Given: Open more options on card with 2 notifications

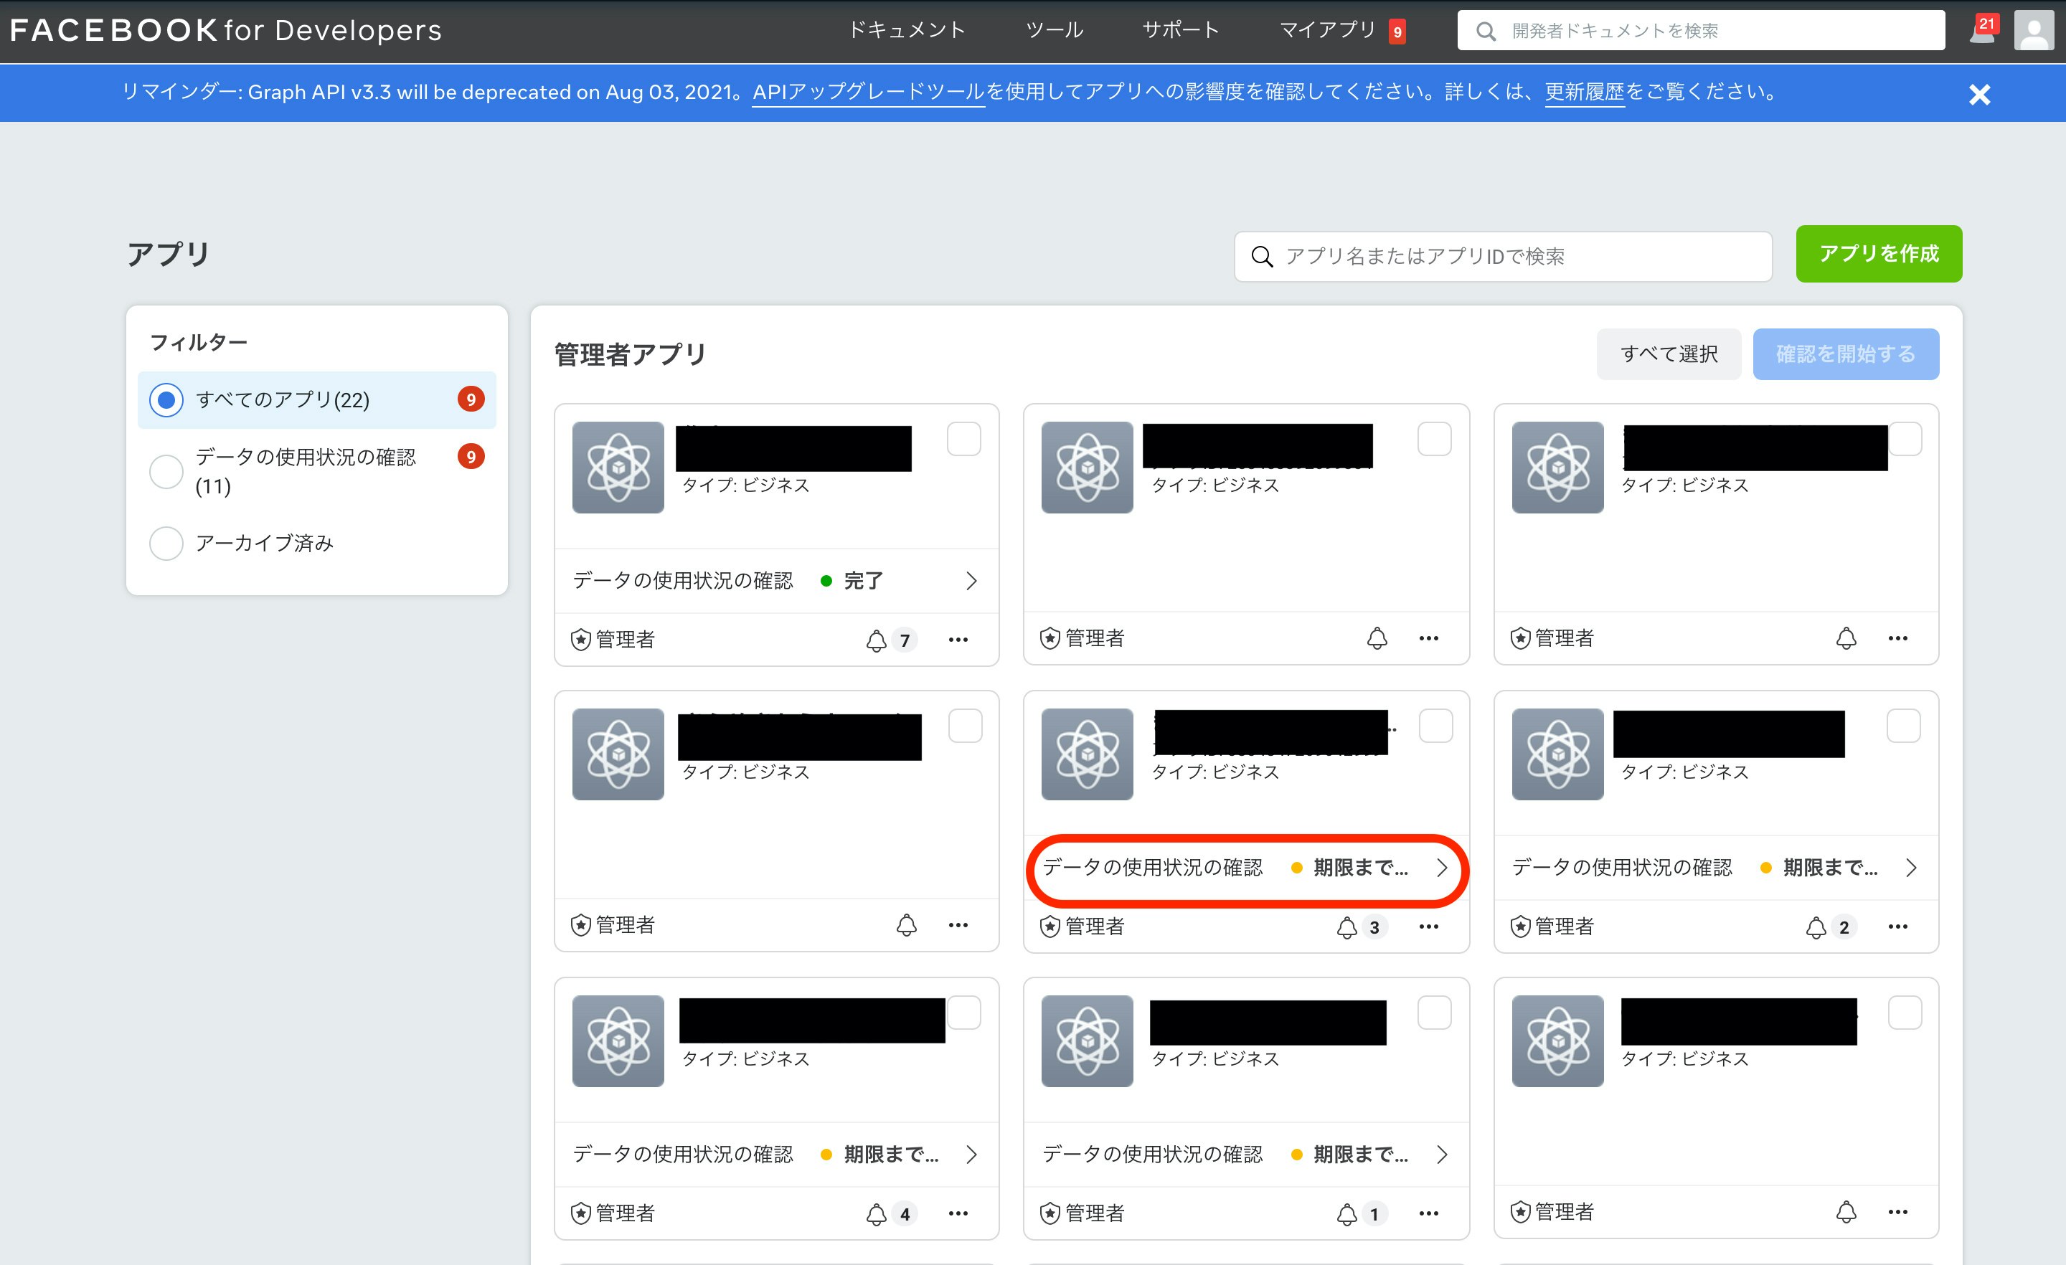Looking at the screenshot, I should 1898,927.
